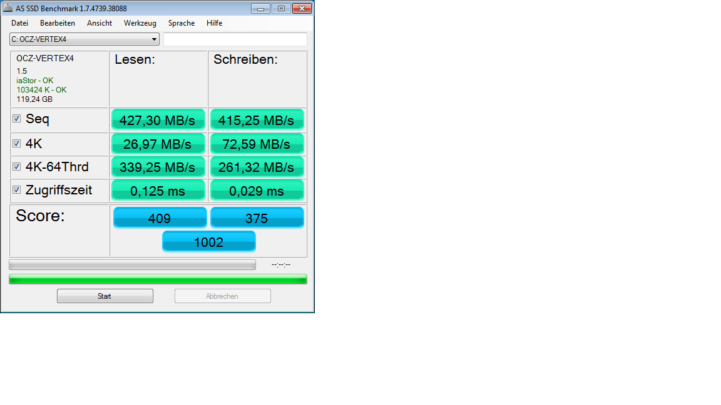Click the firmware version 1.5 text

(x=22, y=71)
